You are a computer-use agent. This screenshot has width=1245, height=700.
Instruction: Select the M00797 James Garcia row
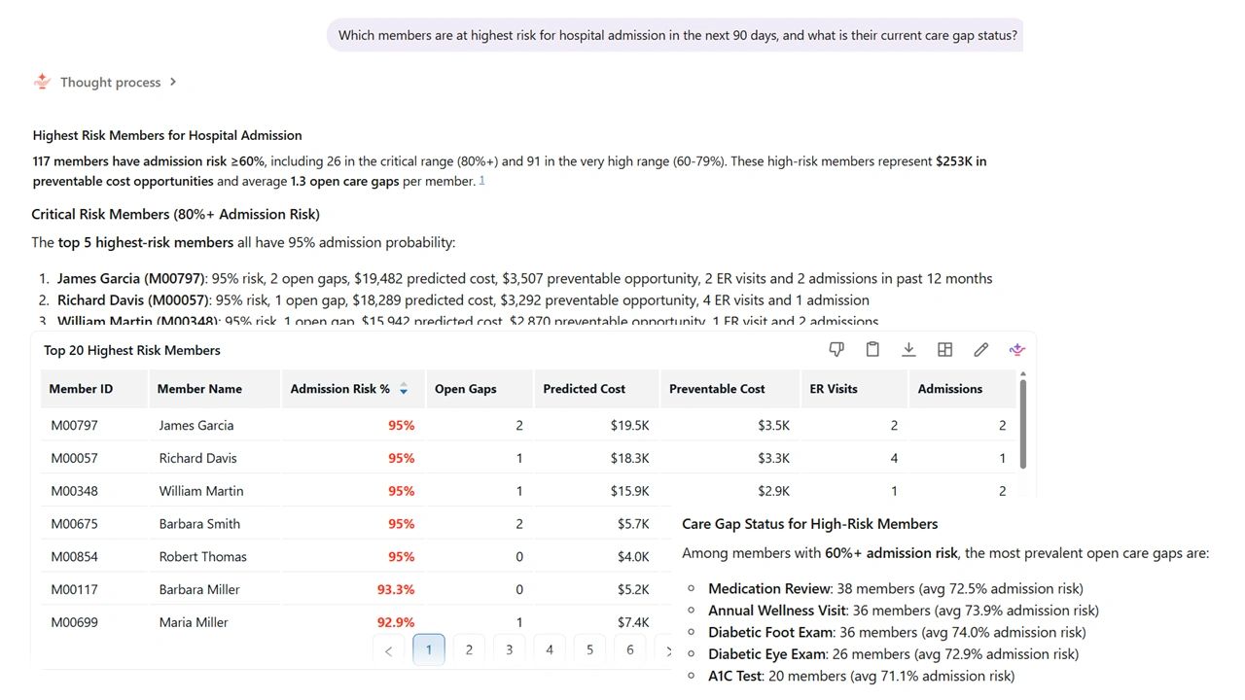(x=529, y=425)
